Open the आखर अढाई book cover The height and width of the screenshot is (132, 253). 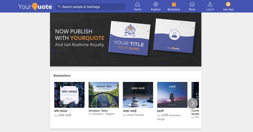point(138,95)
